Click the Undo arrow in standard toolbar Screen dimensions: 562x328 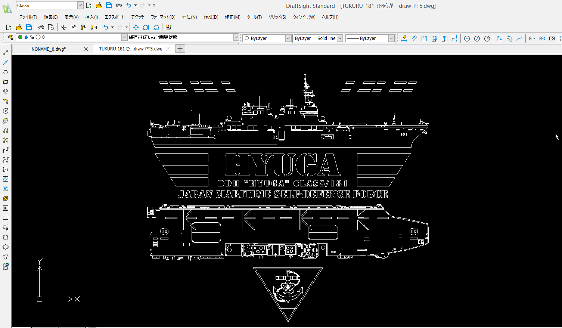click(106, 27)
